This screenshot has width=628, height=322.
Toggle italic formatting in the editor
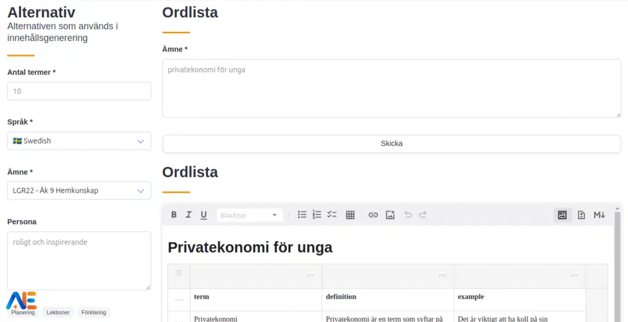click(188, 215)
